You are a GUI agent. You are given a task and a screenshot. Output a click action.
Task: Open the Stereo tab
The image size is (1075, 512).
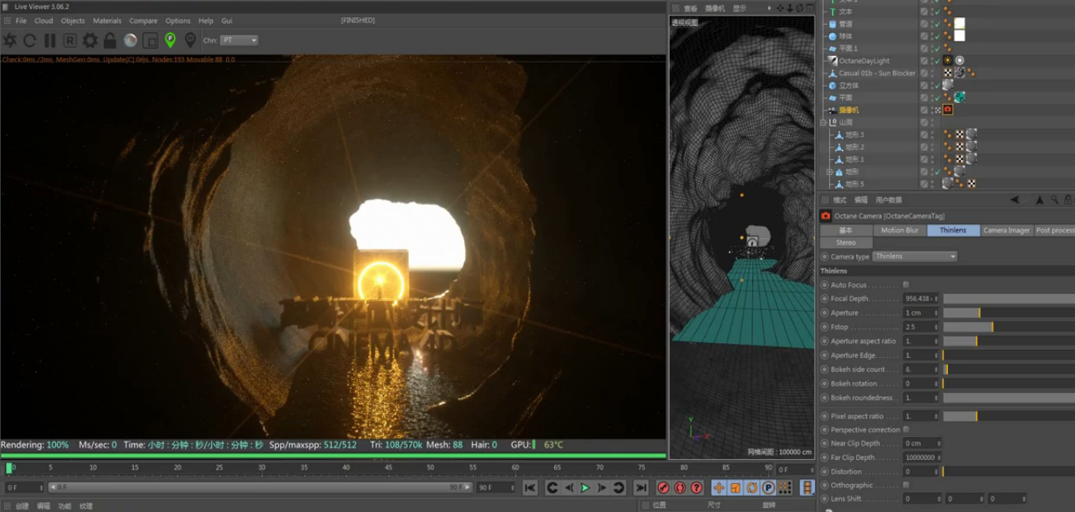(846, 242)
